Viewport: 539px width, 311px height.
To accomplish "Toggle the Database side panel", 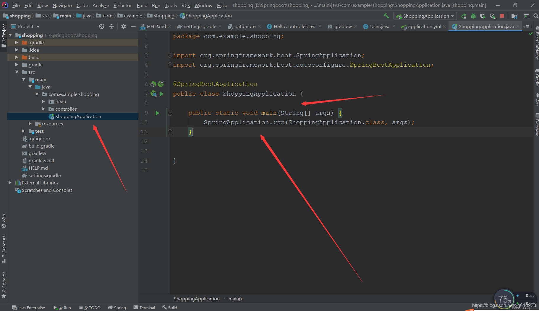I will 536,124.
